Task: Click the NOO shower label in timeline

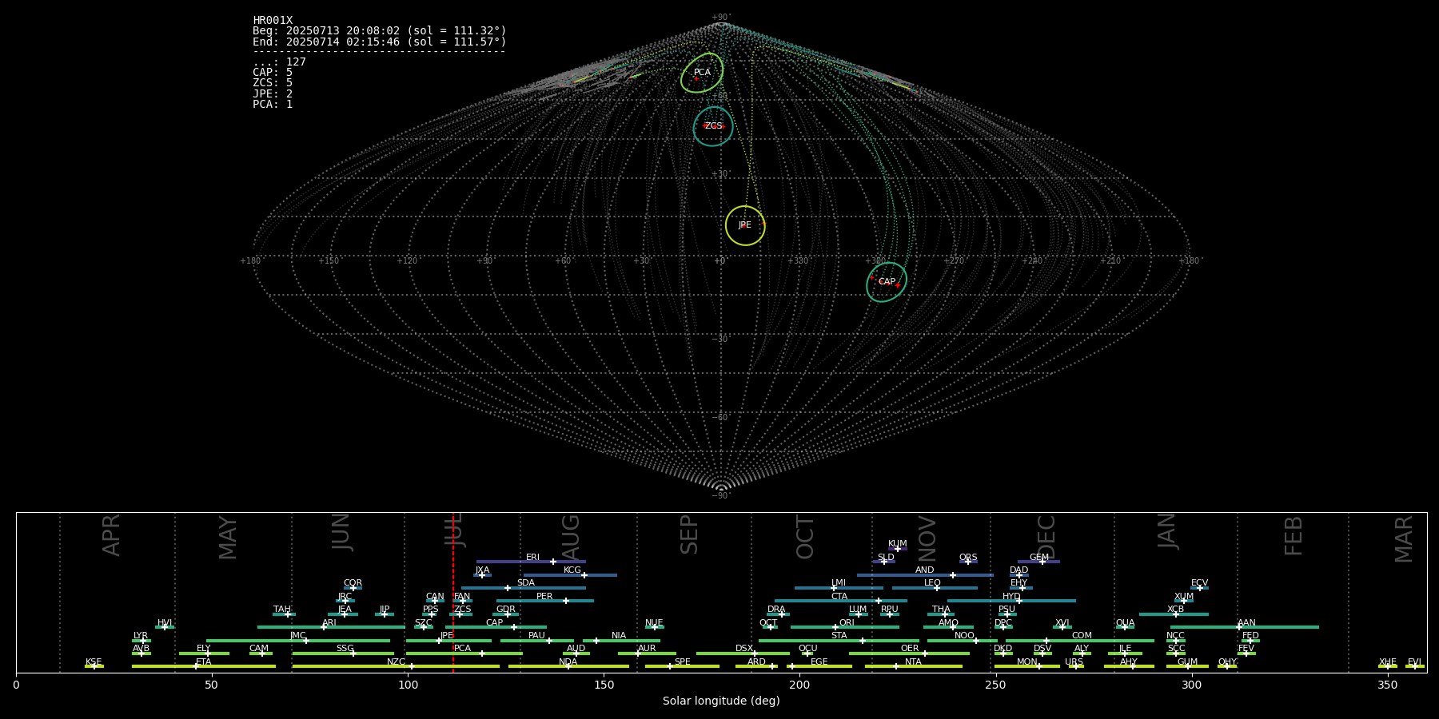Action: click(x=965, y=636)
